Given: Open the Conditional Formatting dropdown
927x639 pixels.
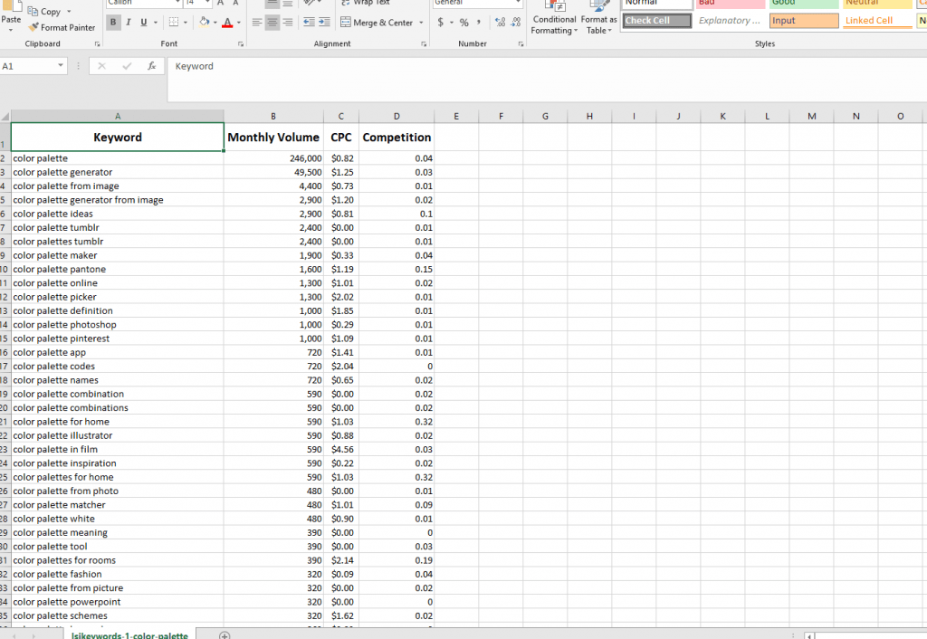Looking at the screenshot, I should [554, 20].
